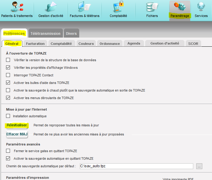Enable Installation automatique checkbox
212x180 pixels.
(8, 116)
